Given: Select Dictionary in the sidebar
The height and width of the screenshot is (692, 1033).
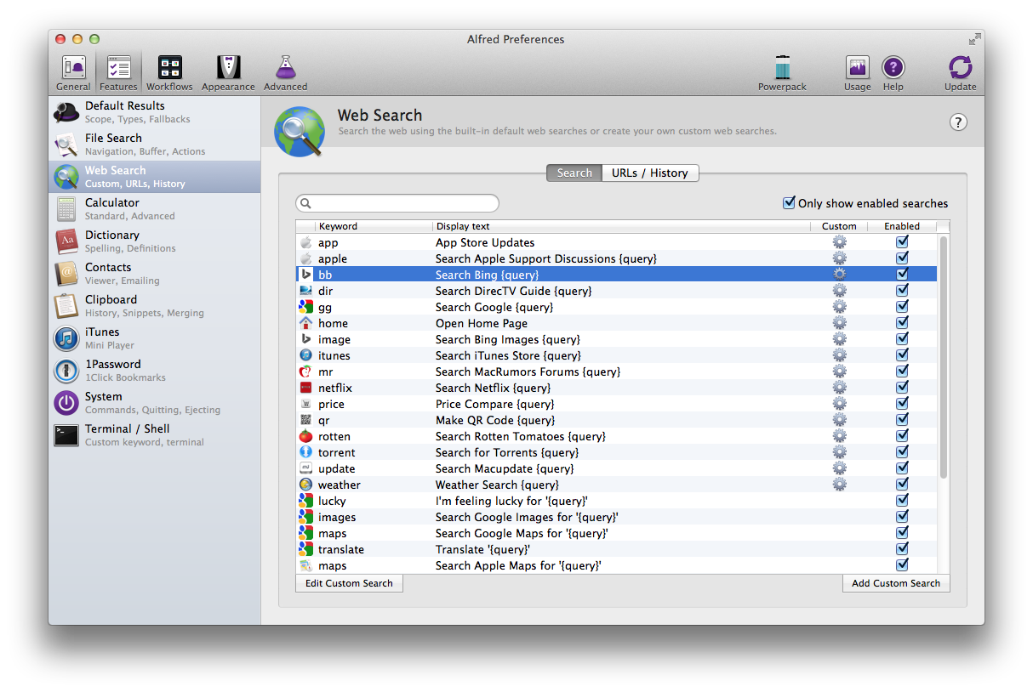Looking at the screenshot, I should [154, 241].
